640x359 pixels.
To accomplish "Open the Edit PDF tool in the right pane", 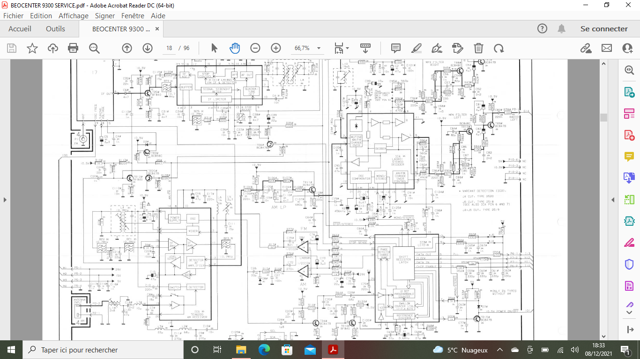I will (x=629, y=113).
